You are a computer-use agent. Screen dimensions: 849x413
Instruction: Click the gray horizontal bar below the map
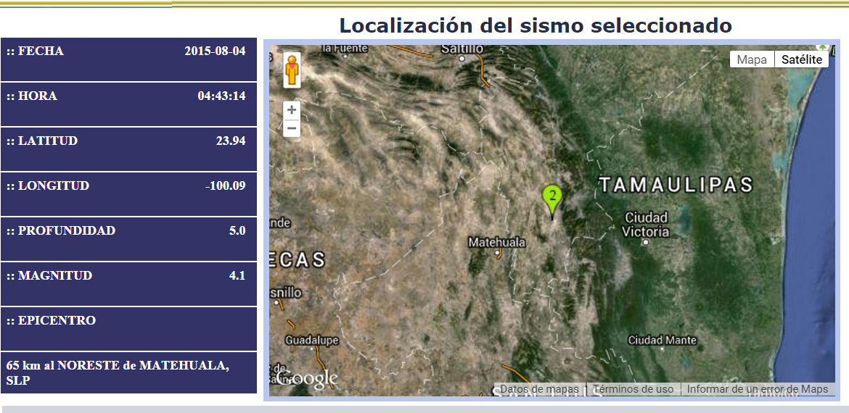tap(424, 409)
